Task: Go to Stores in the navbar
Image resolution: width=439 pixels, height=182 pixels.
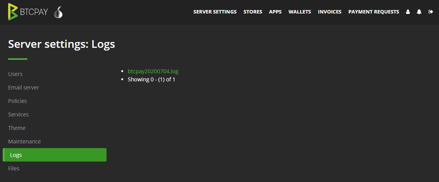Action: [x=253, y=12]
